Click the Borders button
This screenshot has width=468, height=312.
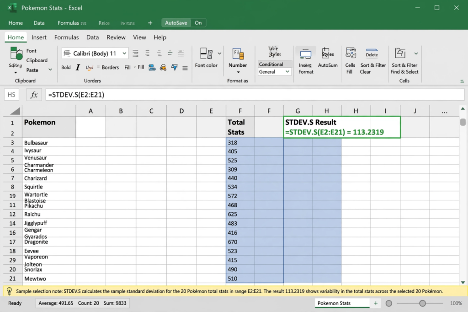click(x=110, y=68)
